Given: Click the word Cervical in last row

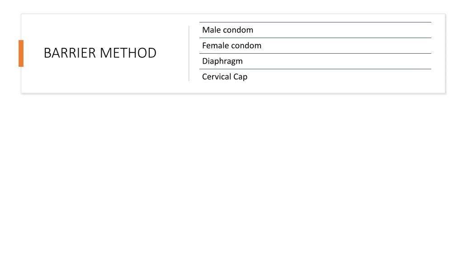Looking at the screenshot, I should [217, 77].
